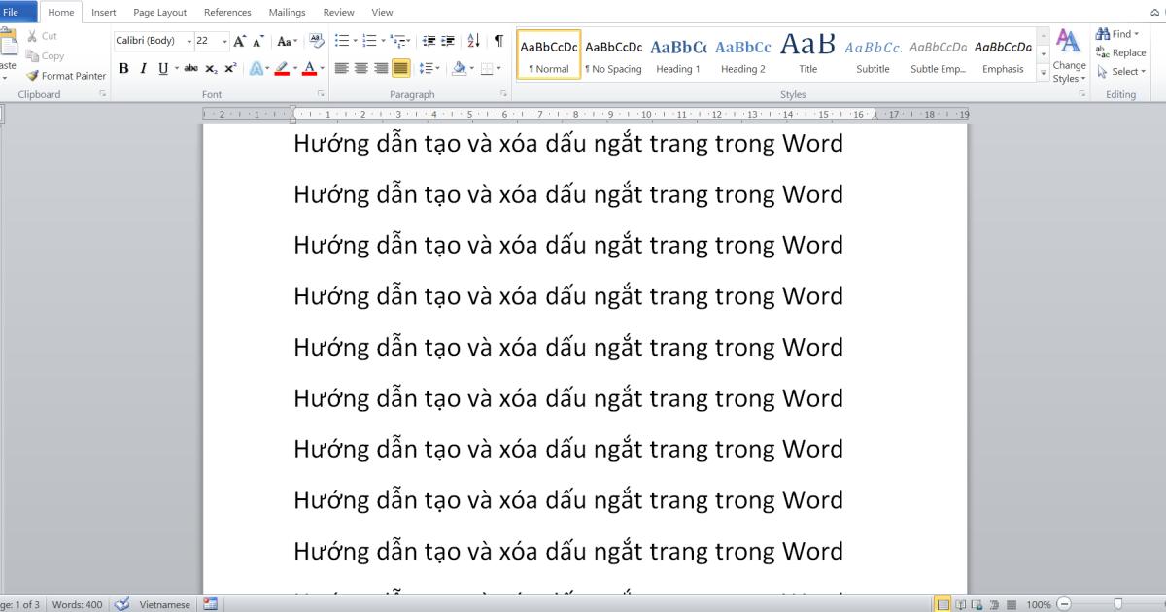This screenshot has width=1166, height=612.
Task: Toggle italic formatting
Action: (143, 68)
